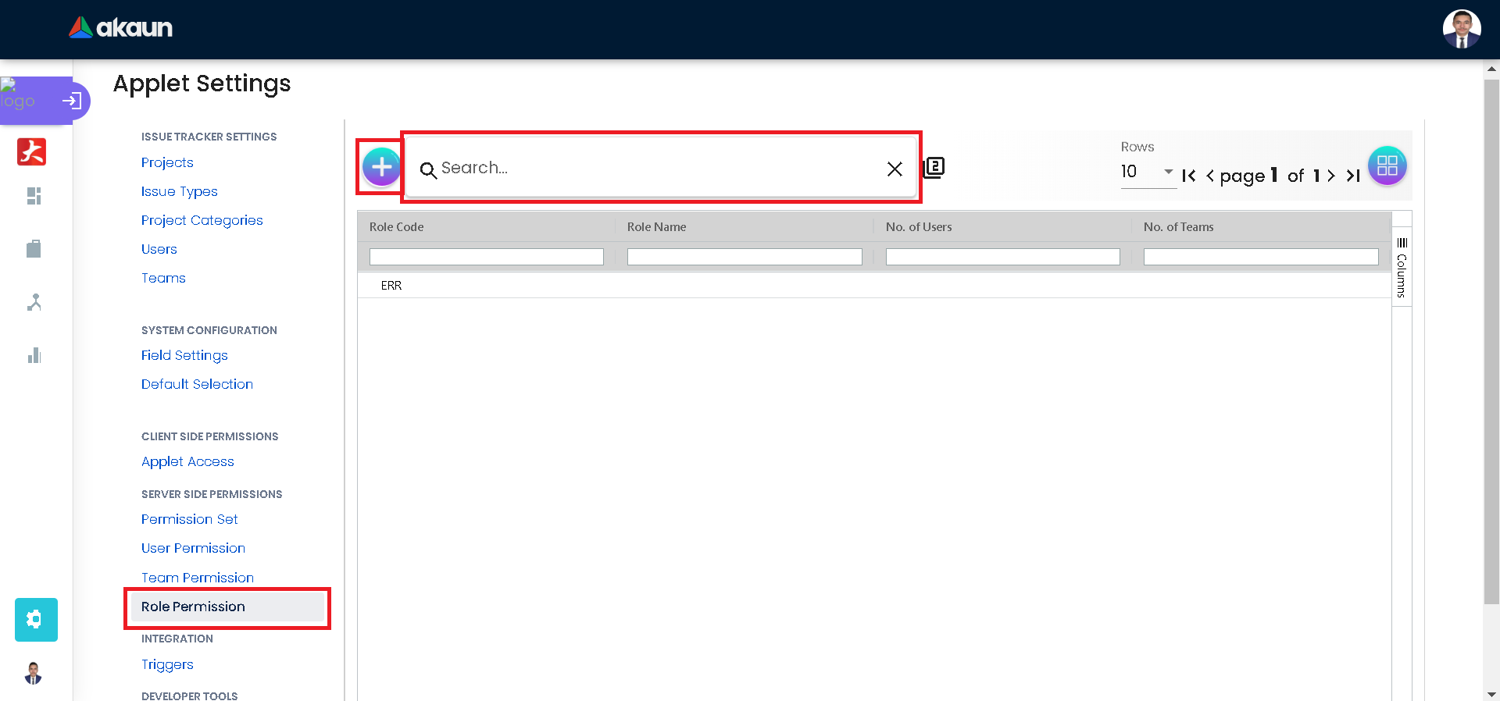
Task: Sort by No. of Users column header
Action: 919,227
